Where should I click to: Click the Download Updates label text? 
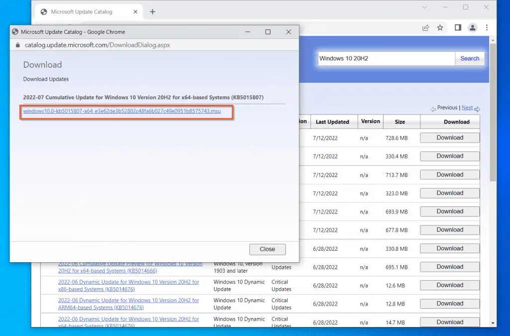(46, 79)
